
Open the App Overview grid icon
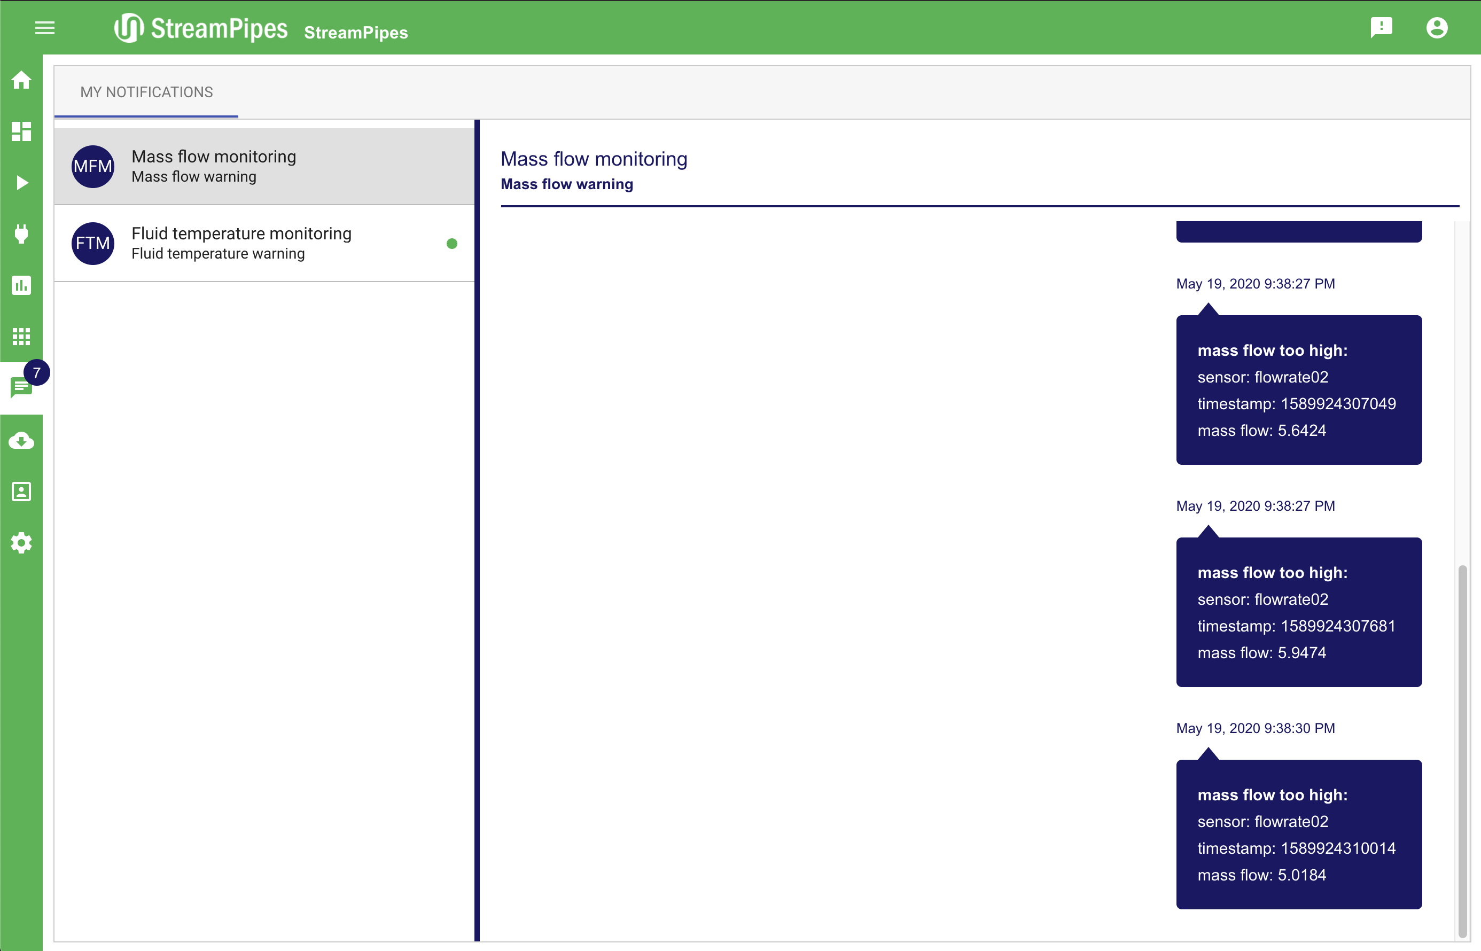(21, 337)
